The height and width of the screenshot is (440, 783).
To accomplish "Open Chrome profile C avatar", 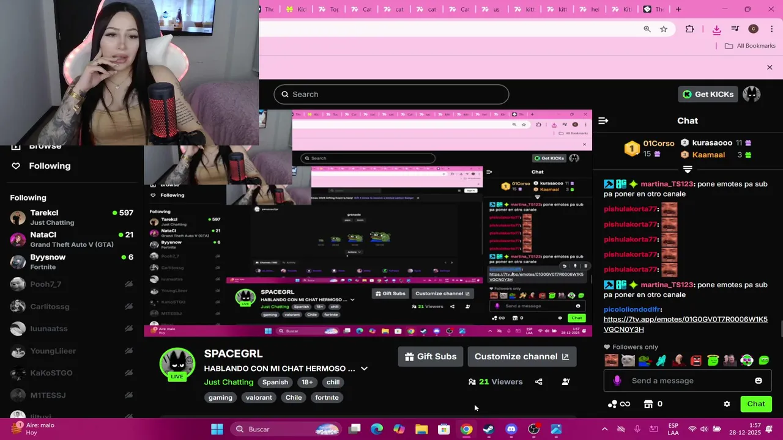I will pyautogui.click(x=753, y=29).
